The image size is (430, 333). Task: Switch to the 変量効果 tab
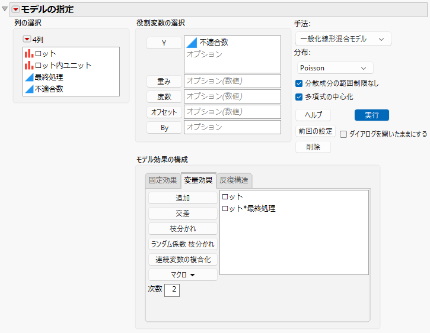point(198,180)
